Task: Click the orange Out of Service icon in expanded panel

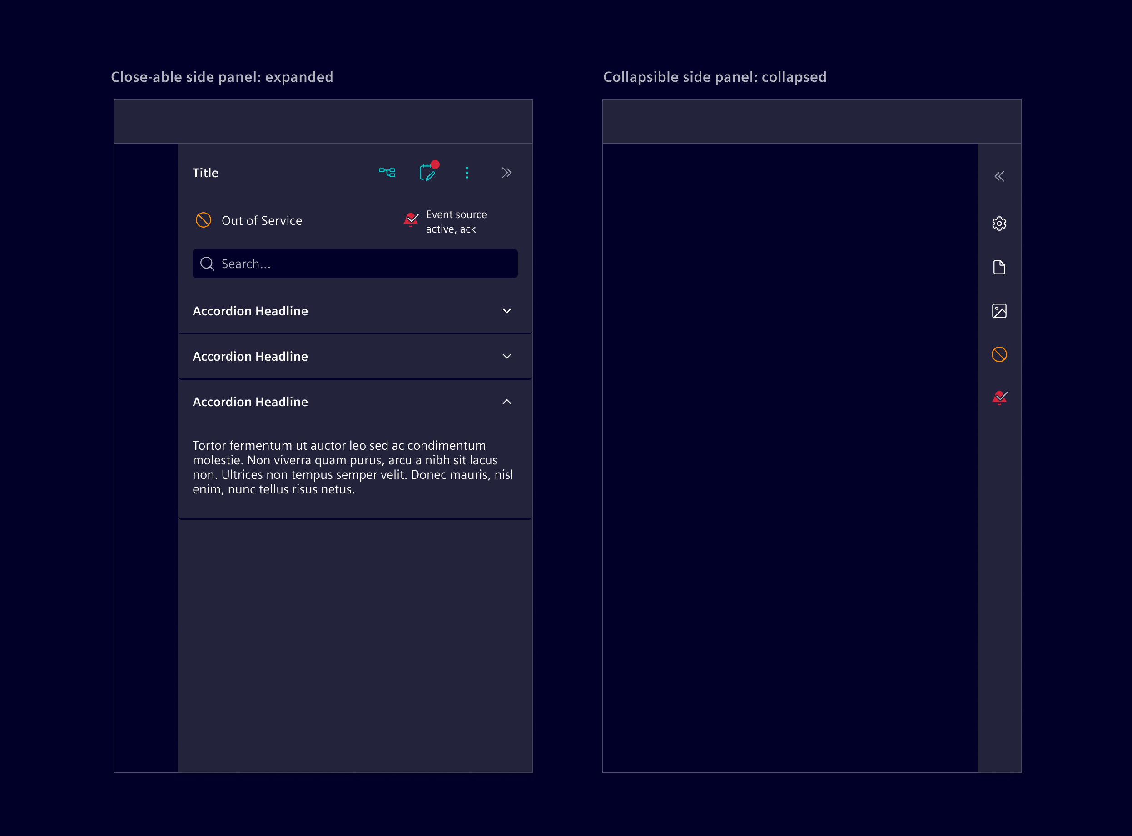Action: pos(204,220)
